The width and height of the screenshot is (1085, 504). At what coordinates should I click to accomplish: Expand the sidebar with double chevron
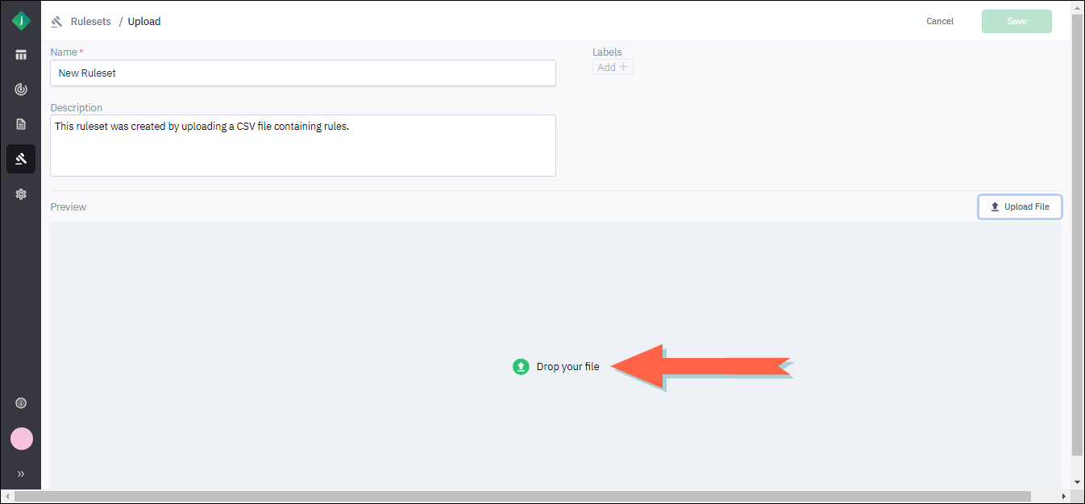(21, 474)
